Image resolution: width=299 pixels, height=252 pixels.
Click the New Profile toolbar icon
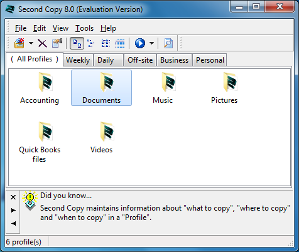tap(19, 43)
